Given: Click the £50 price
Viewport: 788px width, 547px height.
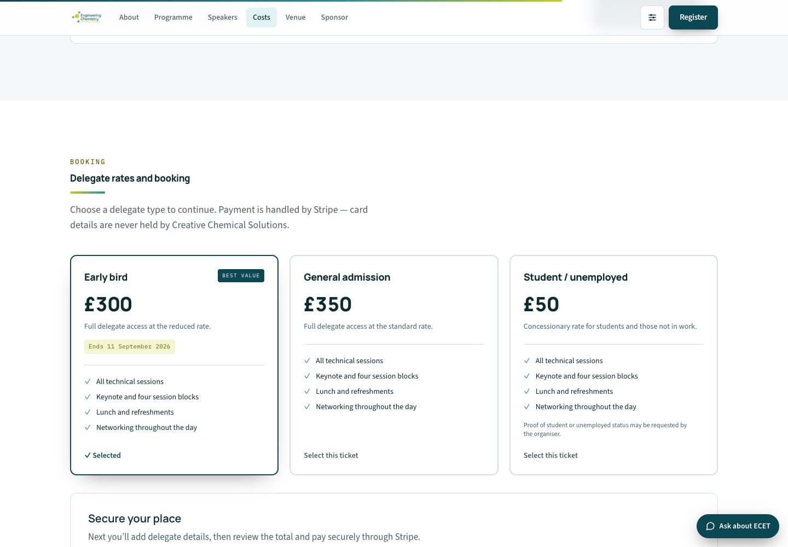Looking at the screenshot, I should 541,304.
